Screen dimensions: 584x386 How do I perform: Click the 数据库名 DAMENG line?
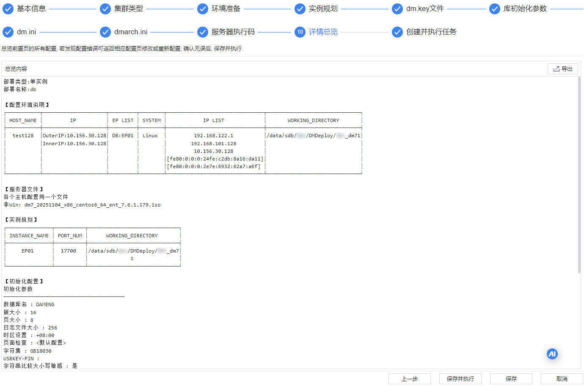pyautogui.click(x=29, y=304)
